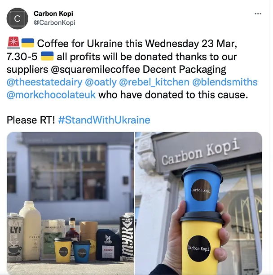Open the @rebel_kitchen mention link

[x=154, y=82]
